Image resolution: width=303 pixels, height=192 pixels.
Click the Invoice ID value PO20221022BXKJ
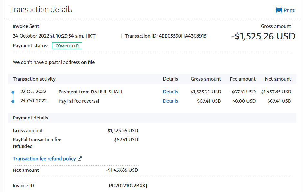tap(128, 186)
